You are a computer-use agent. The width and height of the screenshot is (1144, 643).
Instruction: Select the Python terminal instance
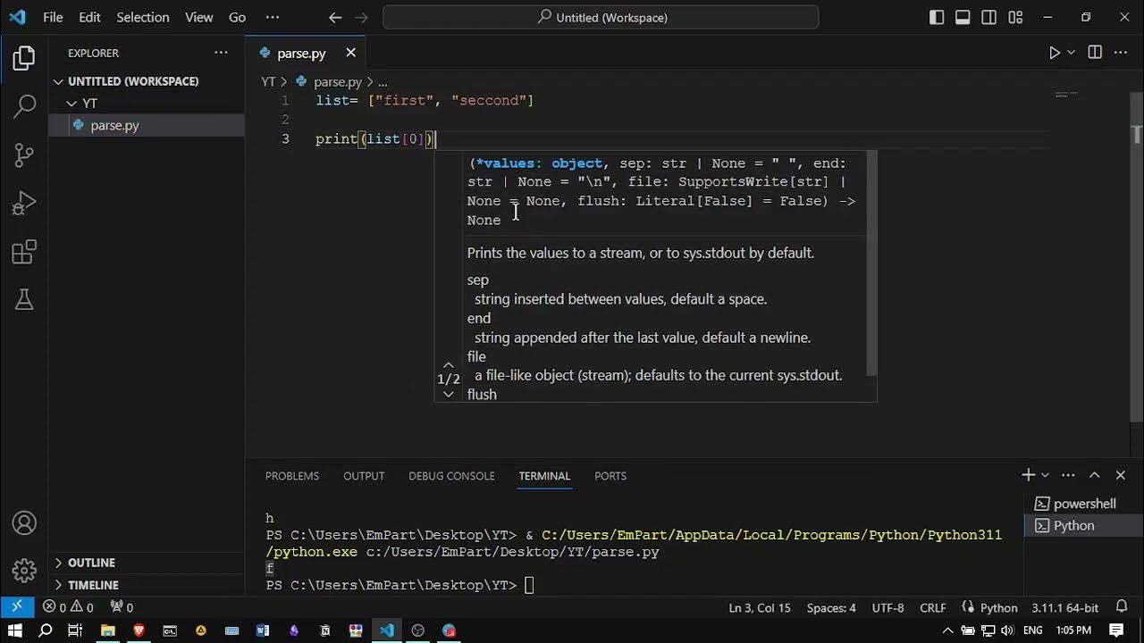[1083, 526]
